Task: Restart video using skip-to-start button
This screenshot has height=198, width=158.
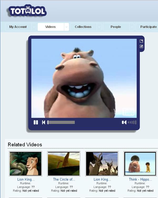Action: click(43, 122)
